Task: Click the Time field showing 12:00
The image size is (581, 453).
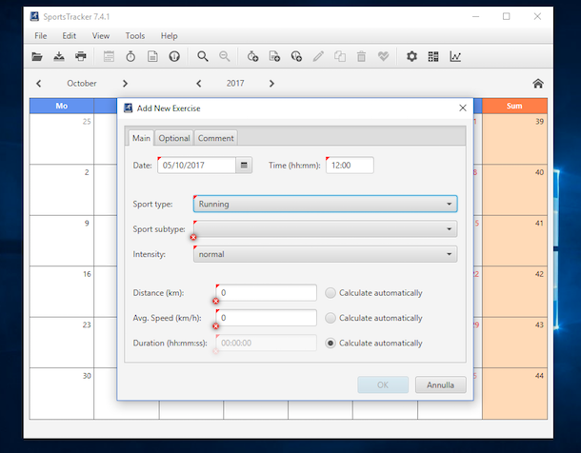Action: coord(350,165)
